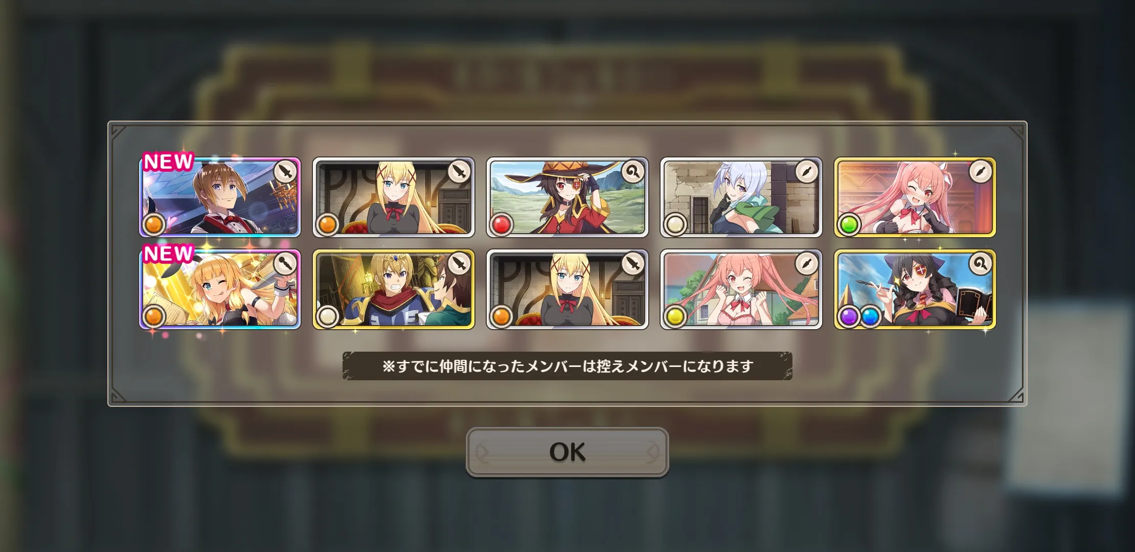Click the reserve member notice banner
This screenshot has width=1135, height=552.
(x=567, y=366)
